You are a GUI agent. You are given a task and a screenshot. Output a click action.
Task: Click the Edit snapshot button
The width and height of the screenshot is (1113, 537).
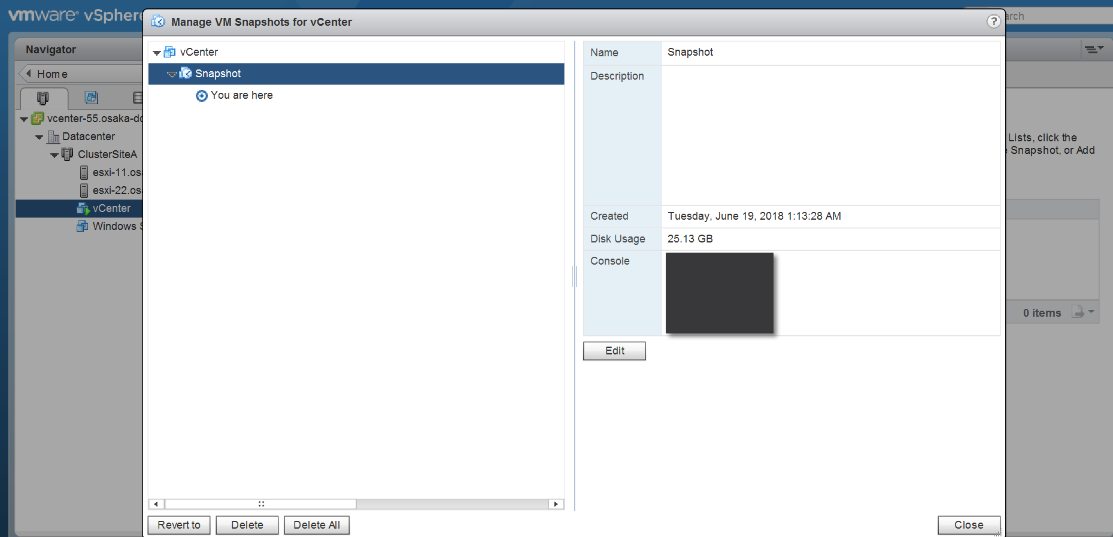pos(614,351)
